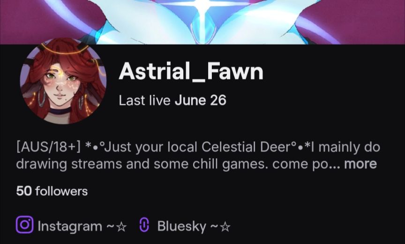
Task: Tap the June 26 date
Action: pyautogui.click(x=201, y=100)
